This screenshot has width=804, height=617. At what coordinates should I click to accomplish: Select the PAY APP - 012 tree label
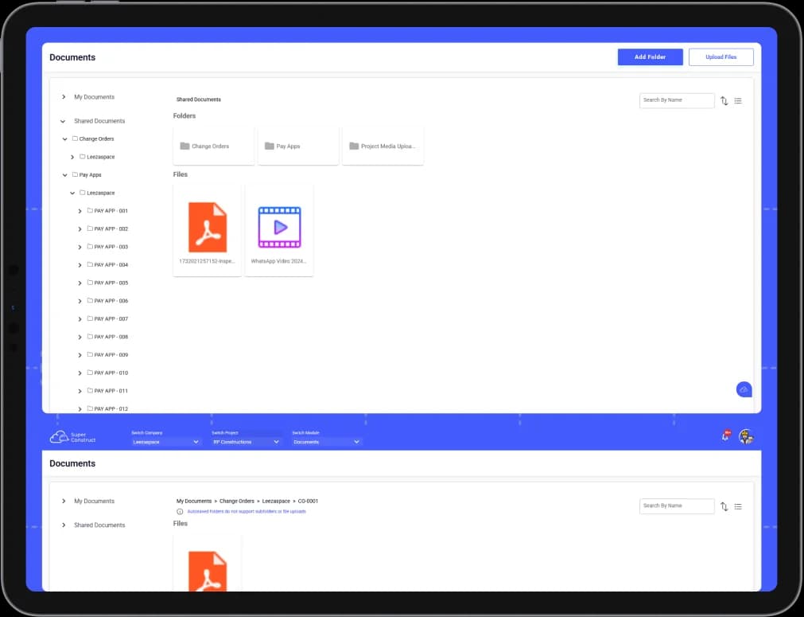(111, 408)
